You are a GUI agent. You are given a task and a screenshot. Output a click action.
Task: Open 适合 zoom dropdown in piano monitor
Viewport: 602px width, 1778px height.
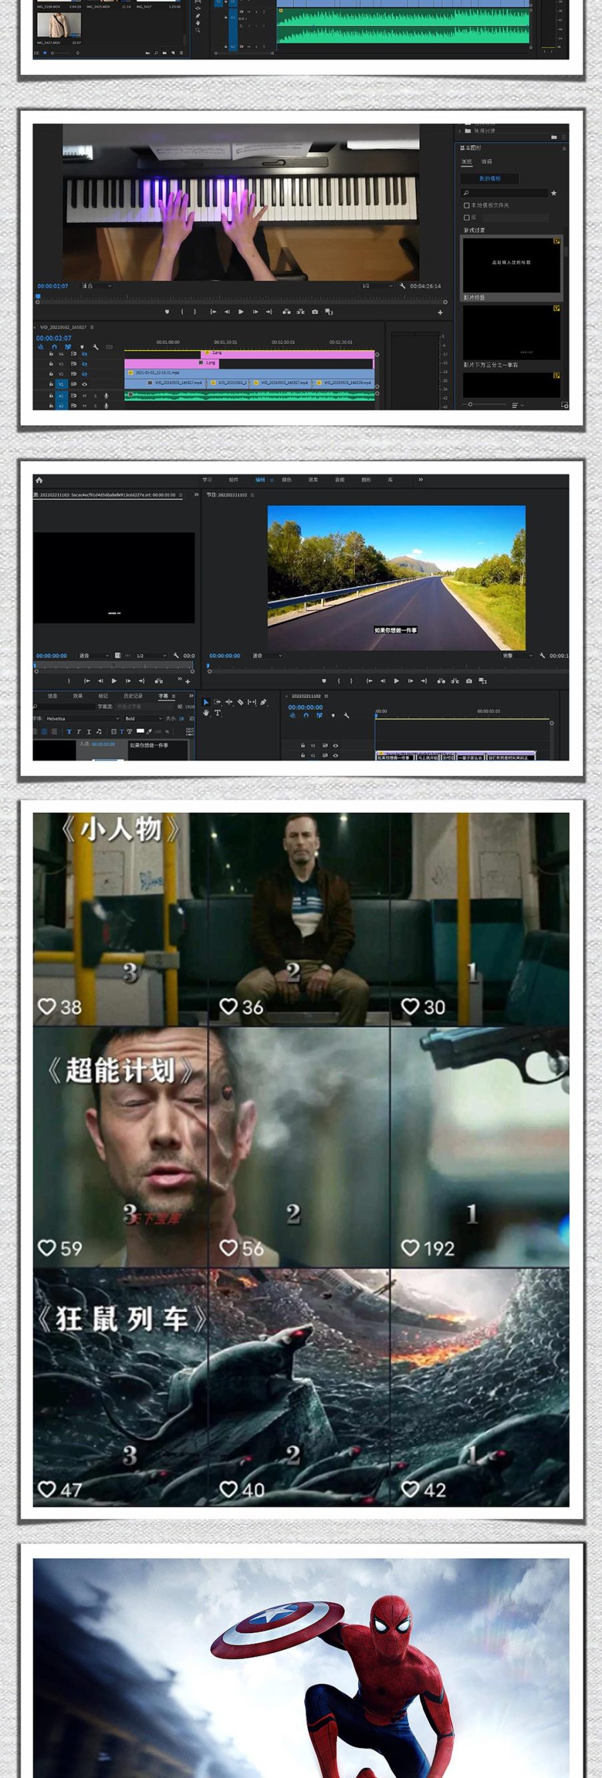[x=97, y=286]
